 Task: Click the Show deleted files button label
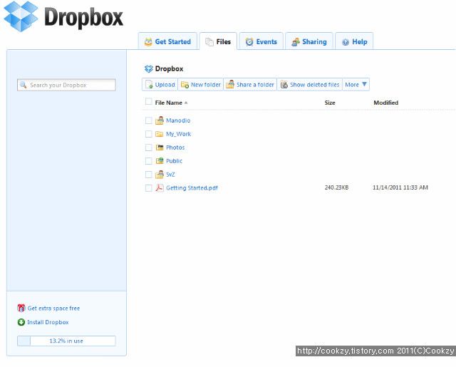point(315,85)
